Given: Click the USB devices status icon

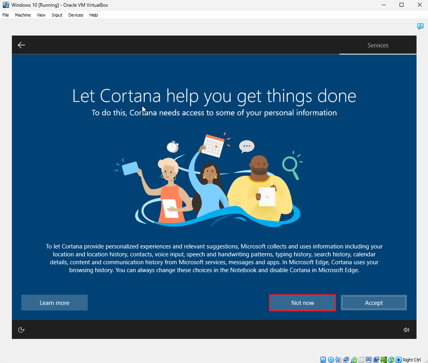Looking at the screenshot, I should (354, 360).
